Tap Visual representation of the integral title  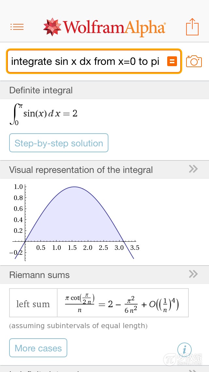click(x=81, y=170)
